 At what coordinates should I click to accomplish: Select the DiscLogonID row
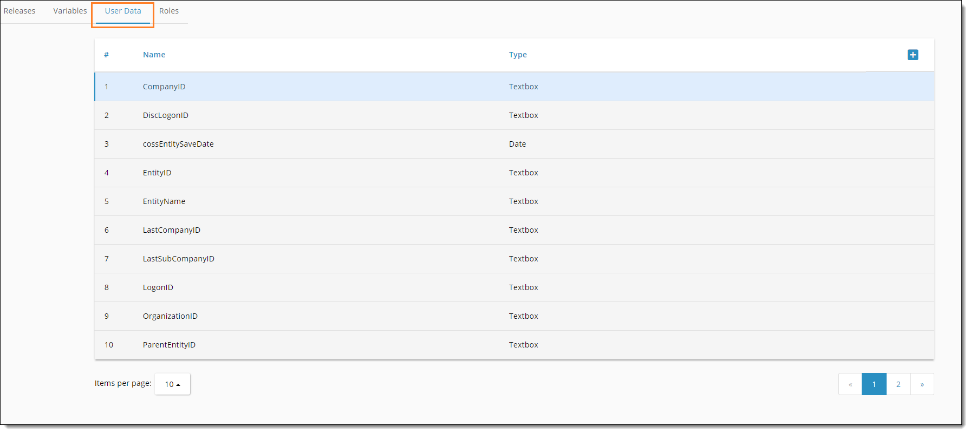click(166, 115)
